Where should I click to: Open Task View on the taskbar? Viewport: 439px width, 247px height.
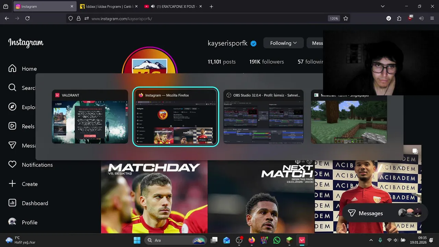pyautogui.click(x=214, y=240)
